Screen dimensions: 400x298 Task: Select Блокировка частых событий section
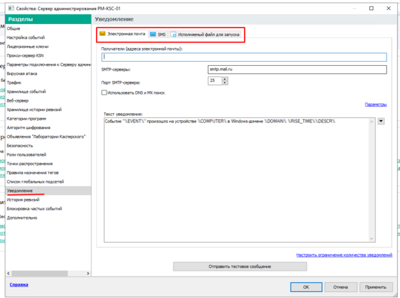coord(48,209)
